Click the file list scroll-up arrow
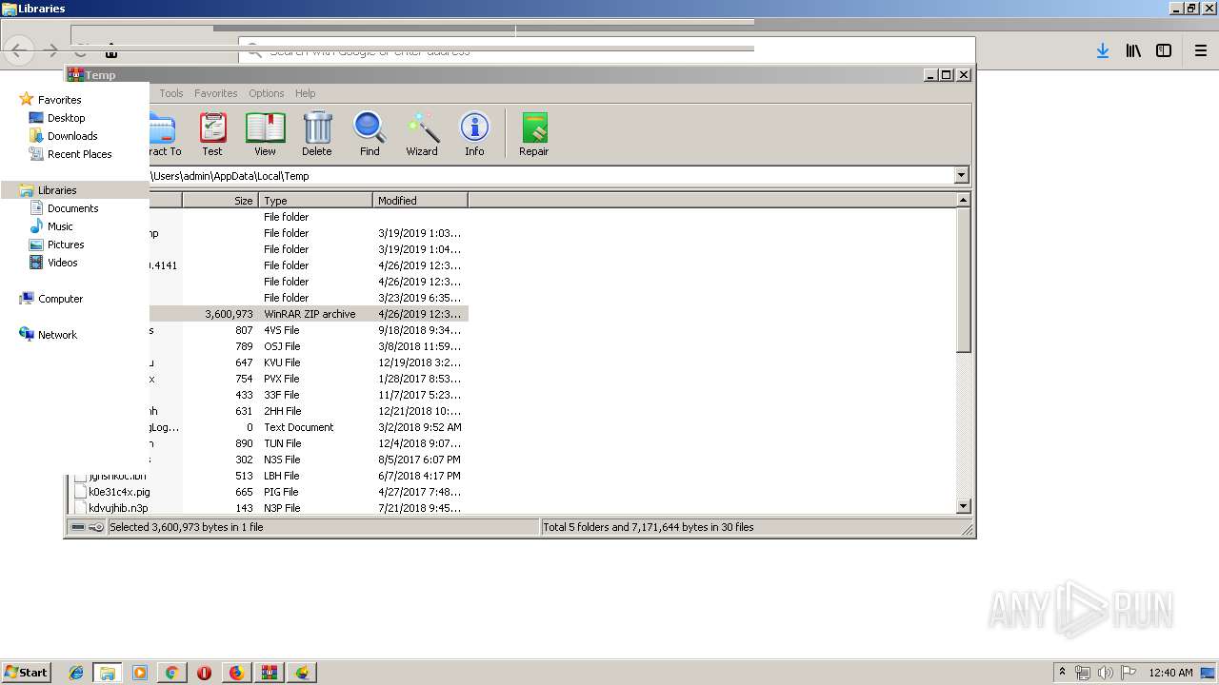 [963, 200]
